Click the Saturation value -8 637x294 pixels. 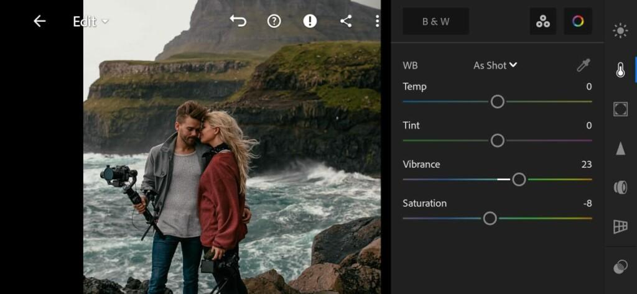click(587, 203)
